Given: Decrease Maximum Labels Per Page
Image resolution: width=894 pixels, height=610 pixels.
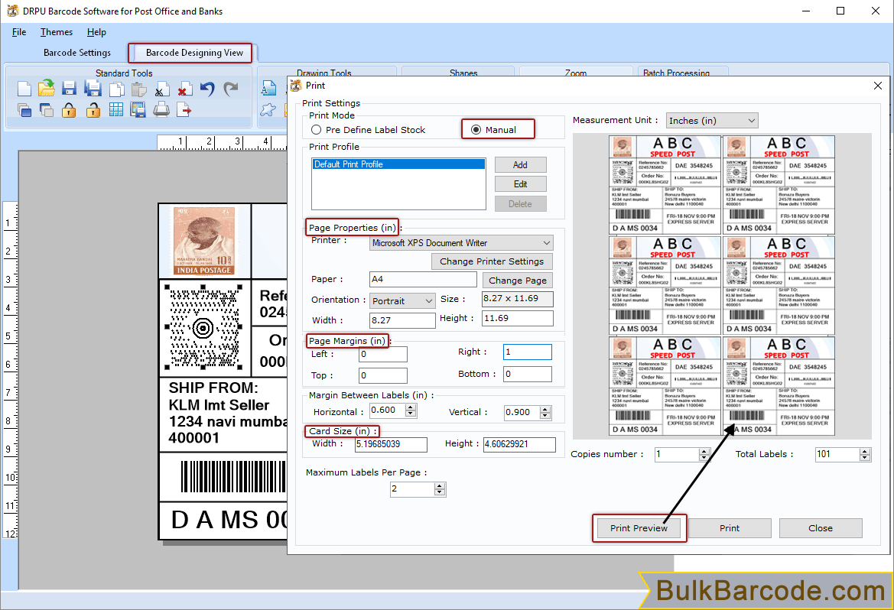Looking at the screenshot, I should point(439,492).
